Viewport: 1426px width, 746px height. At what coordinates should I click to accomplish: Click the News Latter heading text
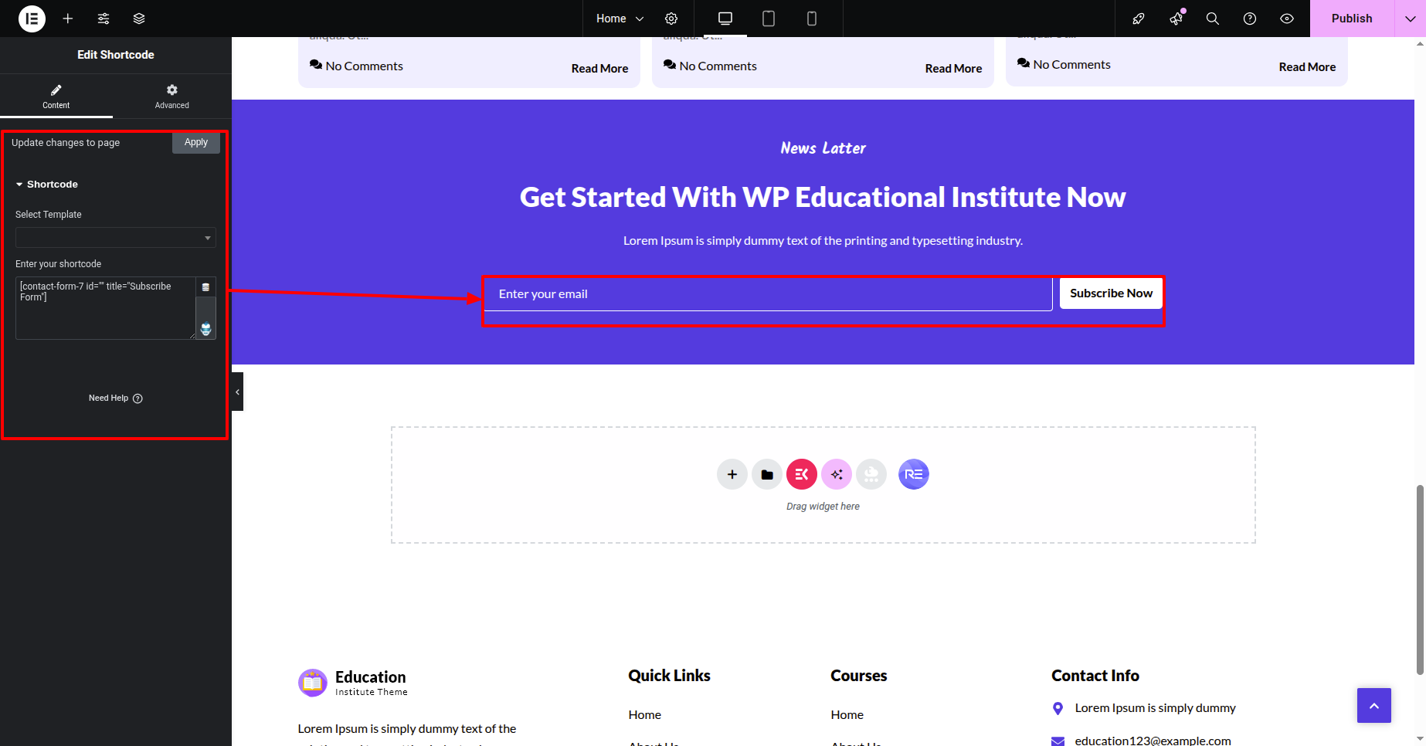pyautogui.click(x=823, y=148)
